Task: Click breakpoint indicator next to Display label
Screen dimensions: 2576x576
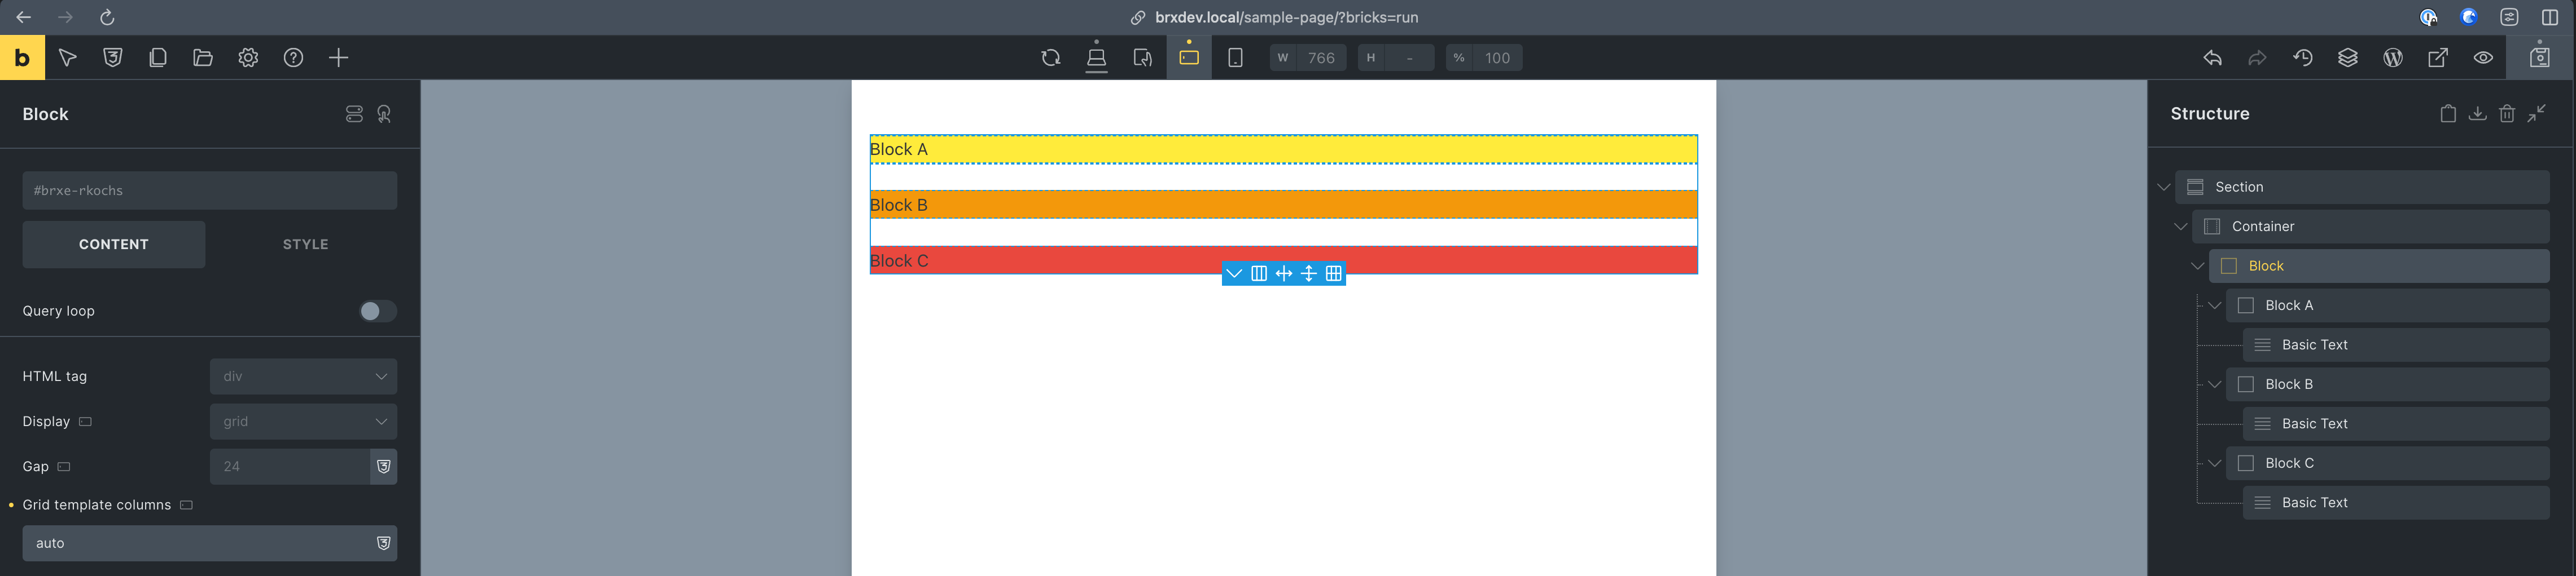Action: point(85,421)
